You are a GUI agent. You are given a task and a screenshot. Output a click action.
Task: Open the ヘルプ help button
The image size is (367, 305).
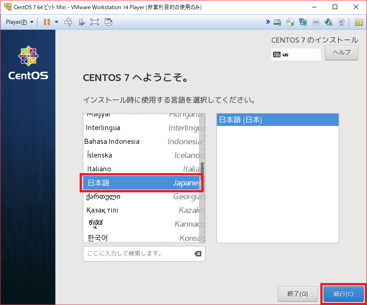[341, 53]
